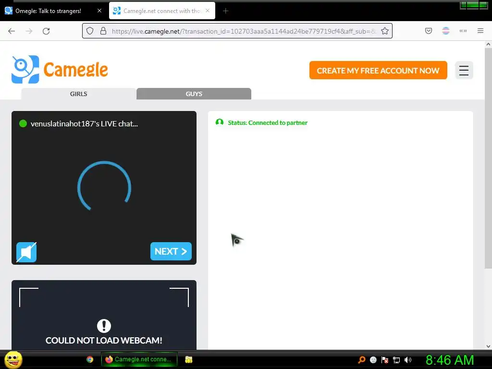
Task: Open a new browser tab
Action: (225, 11)
